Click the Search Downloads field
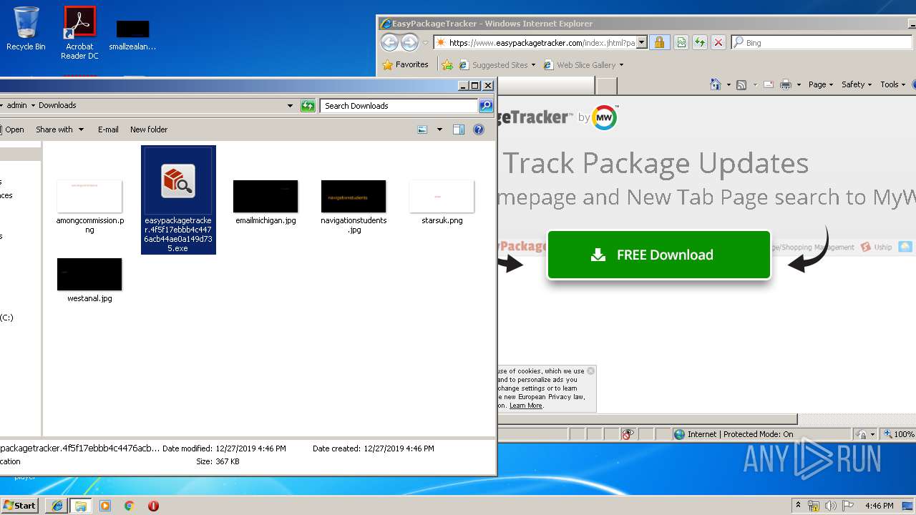This screenshot has height=515, width=916. [x=399, y=106]
